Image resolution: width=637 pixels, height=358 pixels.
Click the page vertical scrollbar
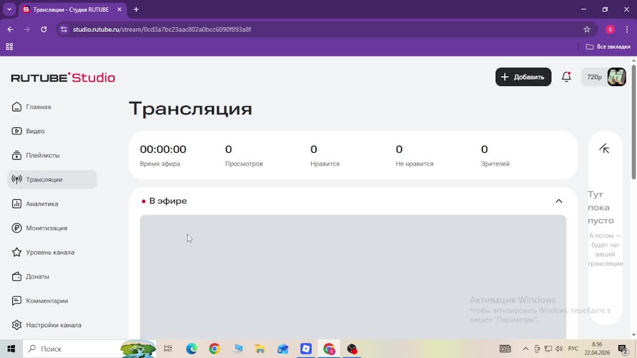pyautogui.click(x=634, y=121)
